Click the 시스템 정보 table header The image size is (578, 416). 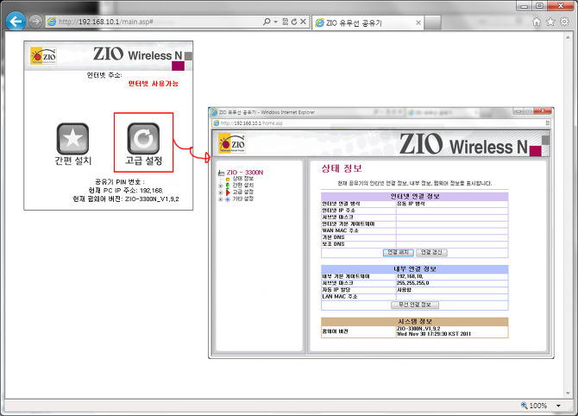pos(415,321)
